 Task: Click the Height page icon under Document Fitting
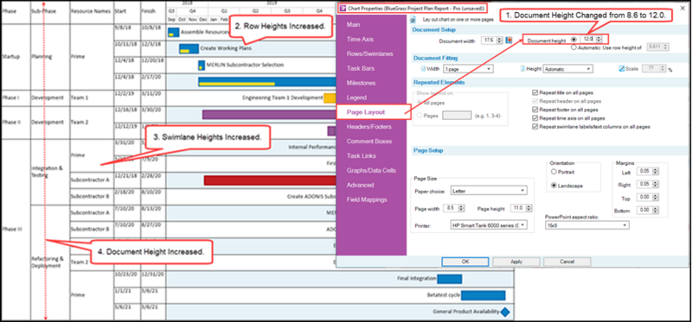tap(523, 69)
